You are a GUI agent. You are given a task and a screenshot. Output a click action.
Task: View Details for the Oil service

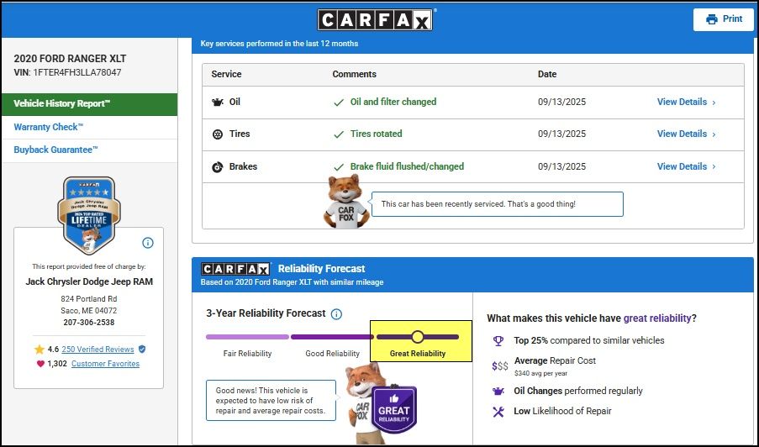coord(686,102)
